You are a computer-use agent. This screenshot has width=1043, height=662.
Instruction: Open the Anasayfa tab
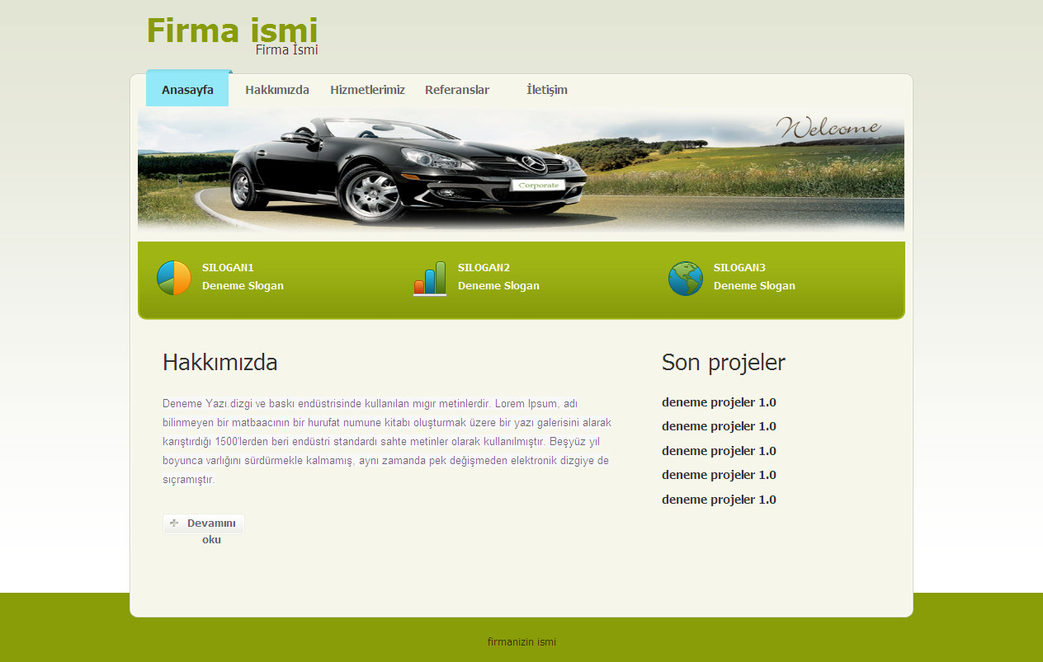(187, 89)
